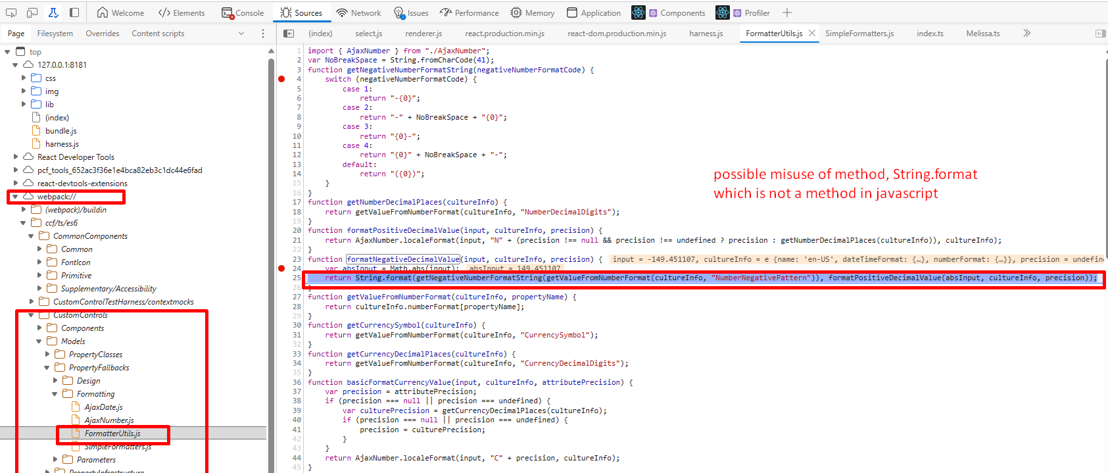Expand the lib folder
Image resolution: width=1108 pixels, height=473 pixels.
24,105
